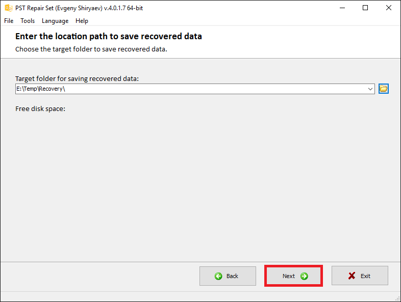401x302 pixels.
Task: Click the 'Free disk space' label
Action: (40, 109)
